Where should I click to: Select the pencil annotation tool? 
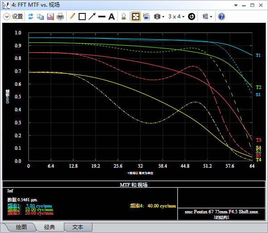coord(72,17)
